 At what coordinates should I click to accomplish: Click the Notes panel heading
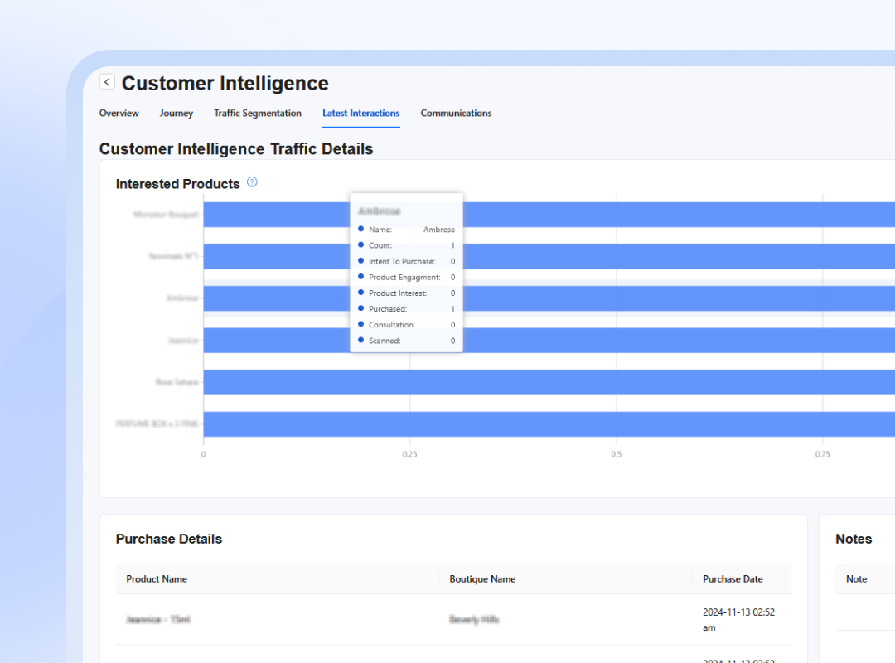[854, 539]
